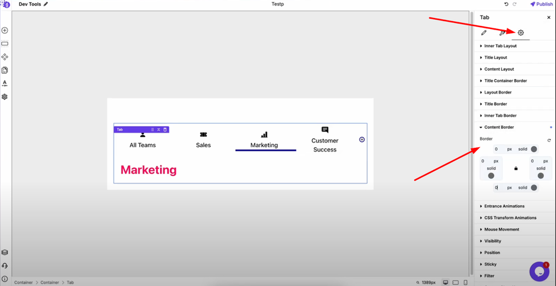The height and width of the screenshot is (286, 556).
Task: Open the layers icon at bottom left
Action: 5,252
